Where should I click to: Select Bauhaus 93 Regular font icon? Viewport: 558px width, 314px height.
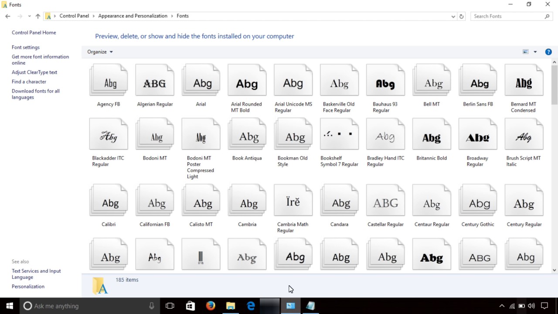(x=386, y=80)
